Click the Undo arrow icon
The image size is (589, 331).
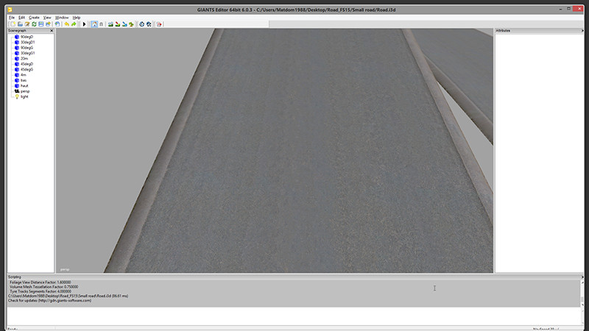(66, 24)
